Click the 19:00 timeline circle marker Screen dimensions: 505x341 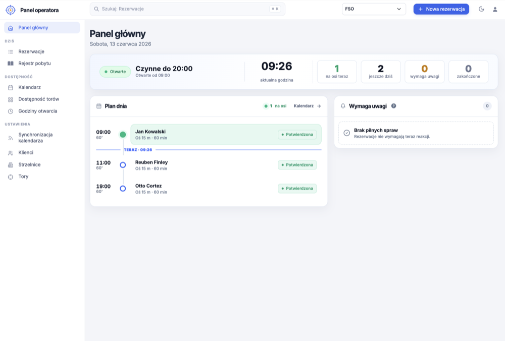click(123, 189)
